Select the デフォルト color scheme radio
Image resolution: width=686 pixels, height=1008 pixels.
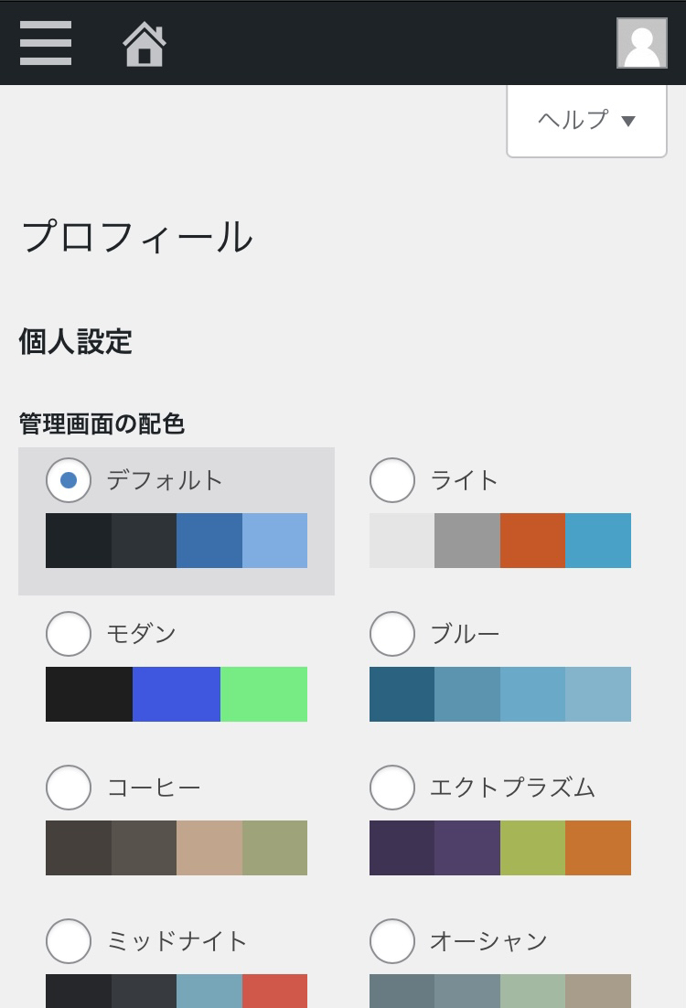[69, 480]
